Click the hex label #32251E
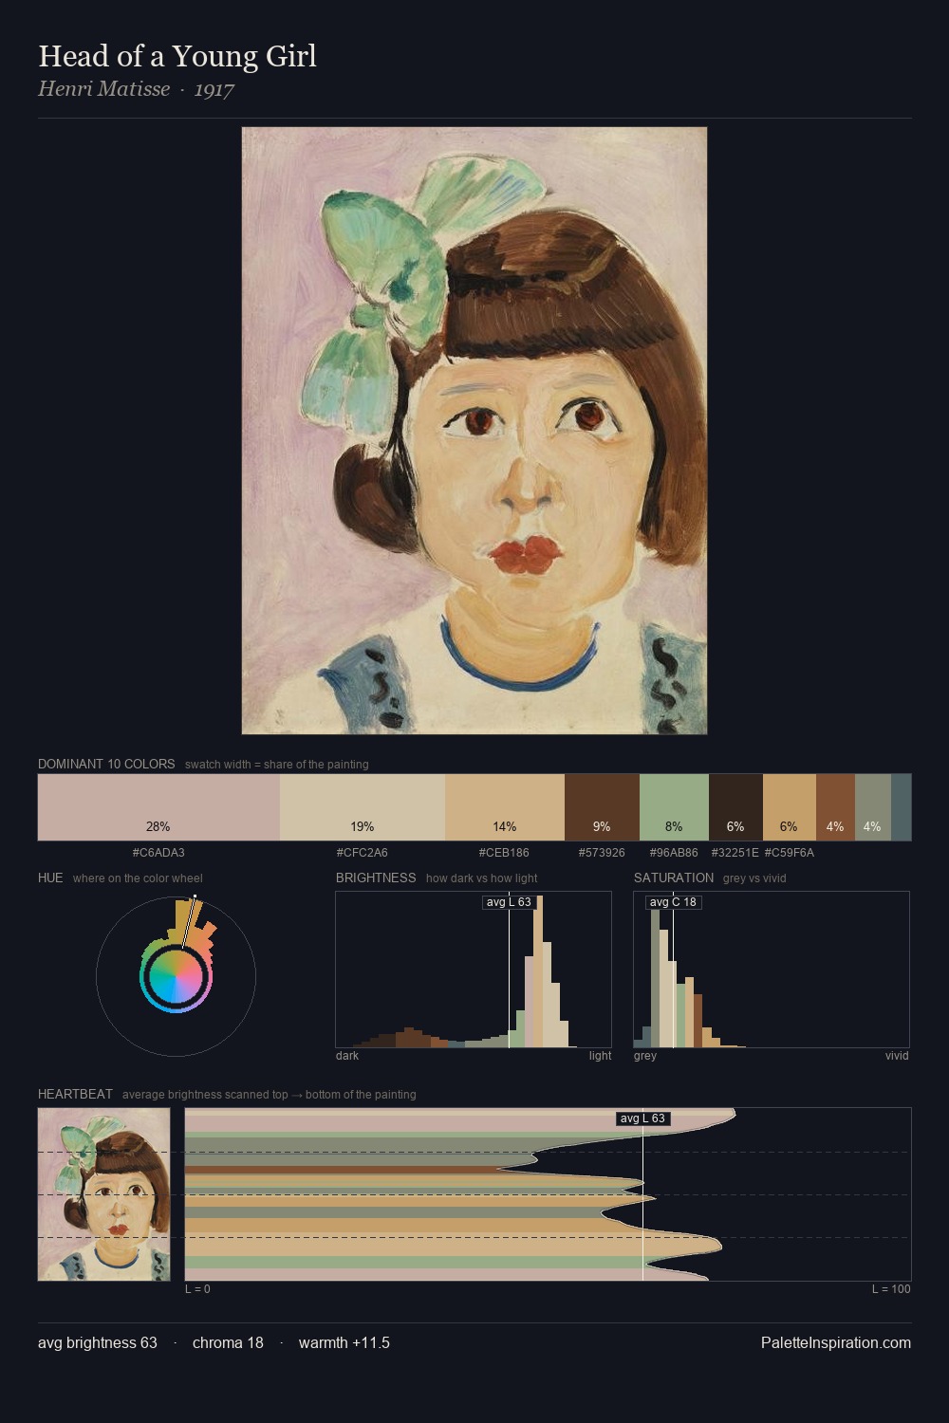Viewport: 949px width, 1423px height. (x=735, y=853)
